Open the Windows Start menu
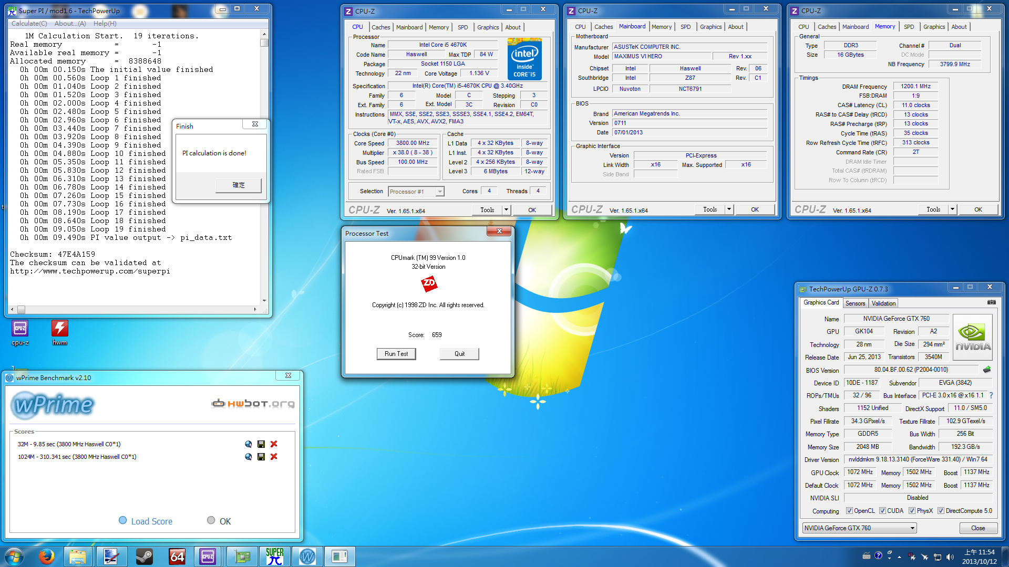1009x567 pixels. [14, 556]
